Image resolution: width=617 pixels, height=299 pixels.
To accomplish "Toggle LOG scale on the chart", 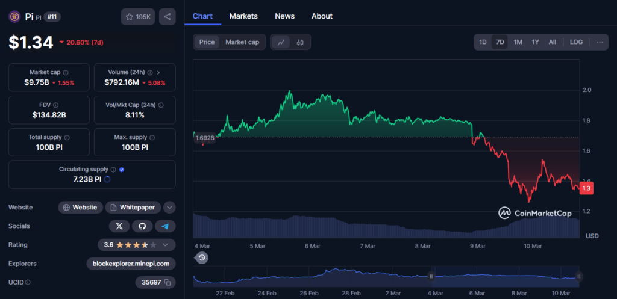I will [x=577, y=42].
